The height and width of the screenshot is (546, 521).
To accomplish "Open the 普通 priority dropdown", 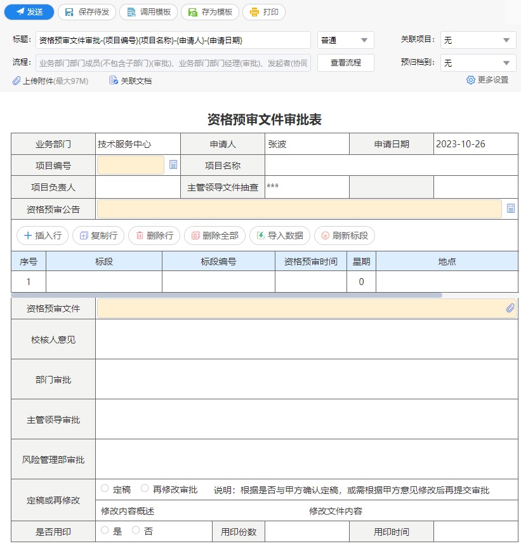I will [346, 41].
